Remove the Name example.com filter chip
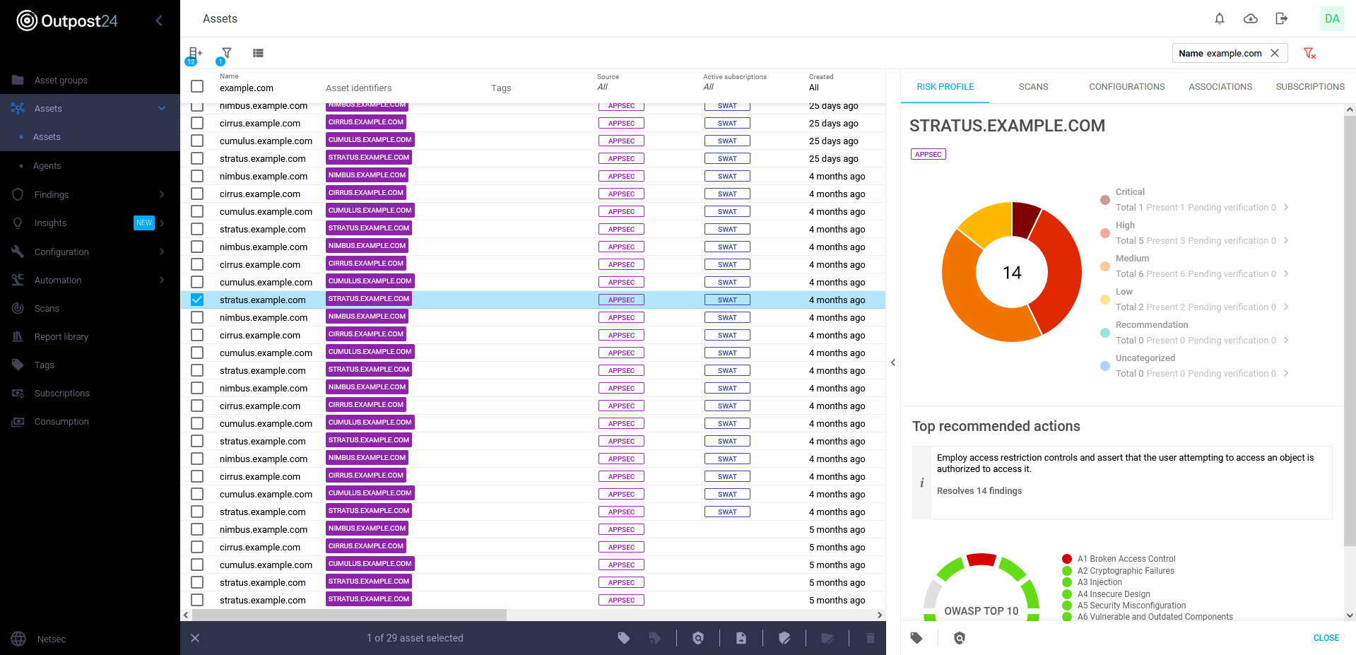1356x655 pixels. pyautogui.click(x=1275, y=54)
